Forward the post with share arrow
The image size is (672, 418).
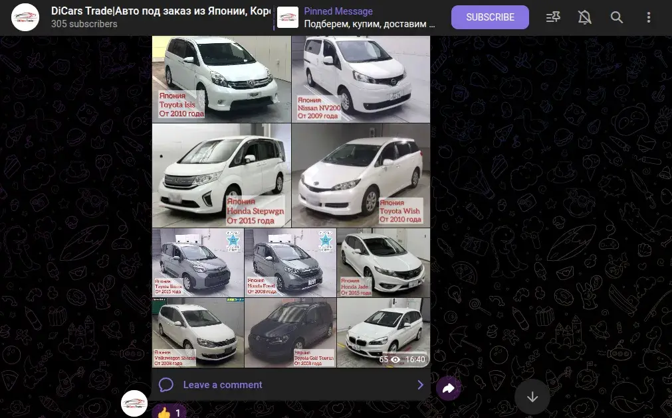(448, 389)
